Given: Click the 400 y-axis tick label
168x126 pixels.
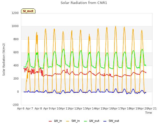Looking at the screenshot, I should click(x=16, y=65).
